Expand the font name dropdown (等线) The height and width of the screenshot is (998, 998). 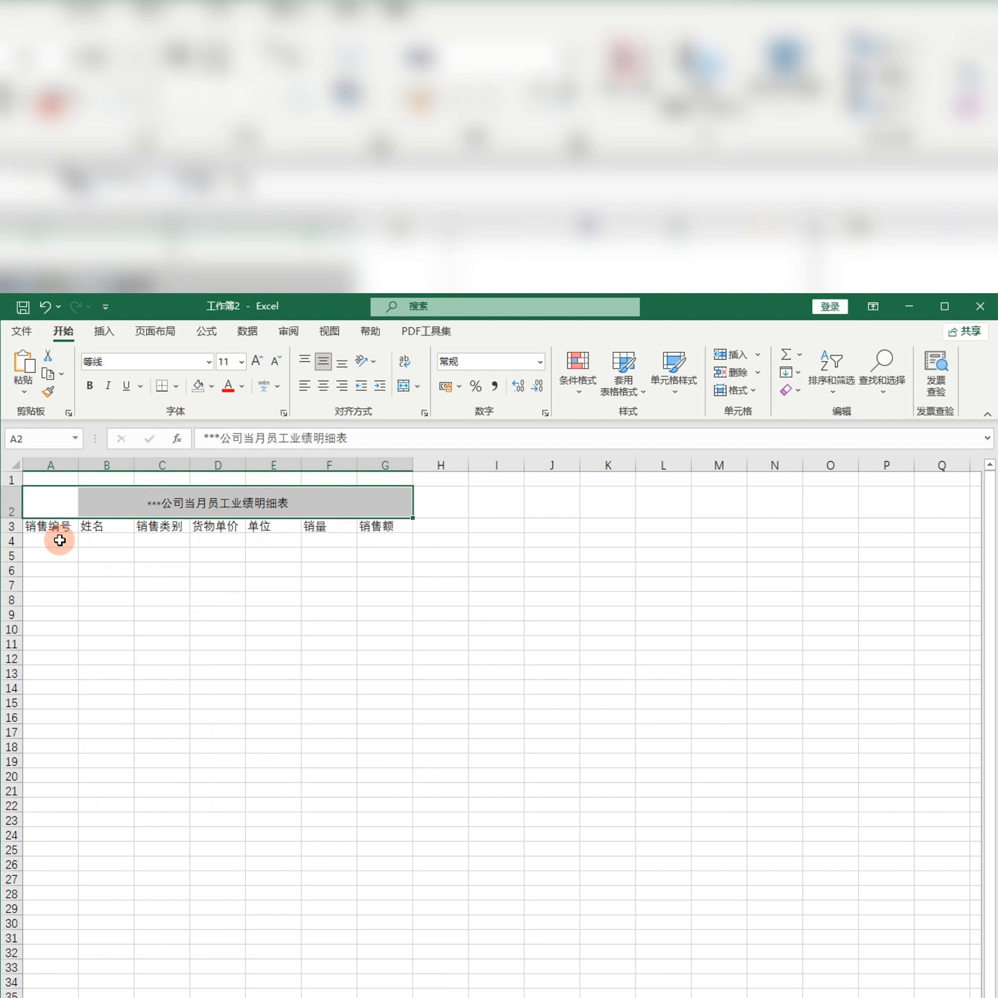click(209, 362)
